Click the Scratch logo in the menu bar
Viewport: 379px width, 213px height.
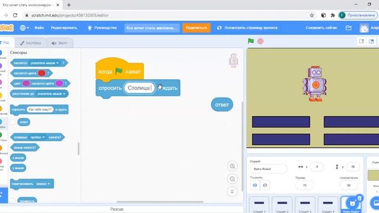(7, 28)
